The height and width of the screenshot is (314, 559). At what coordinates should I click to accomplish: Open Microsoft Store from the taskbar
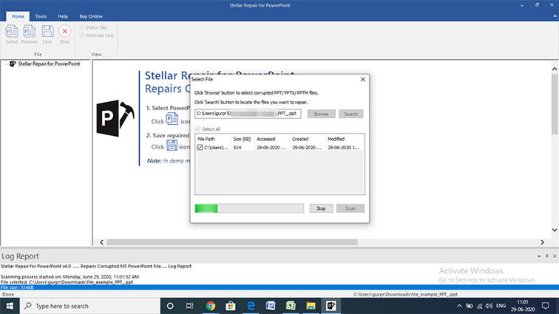(231, 306)
